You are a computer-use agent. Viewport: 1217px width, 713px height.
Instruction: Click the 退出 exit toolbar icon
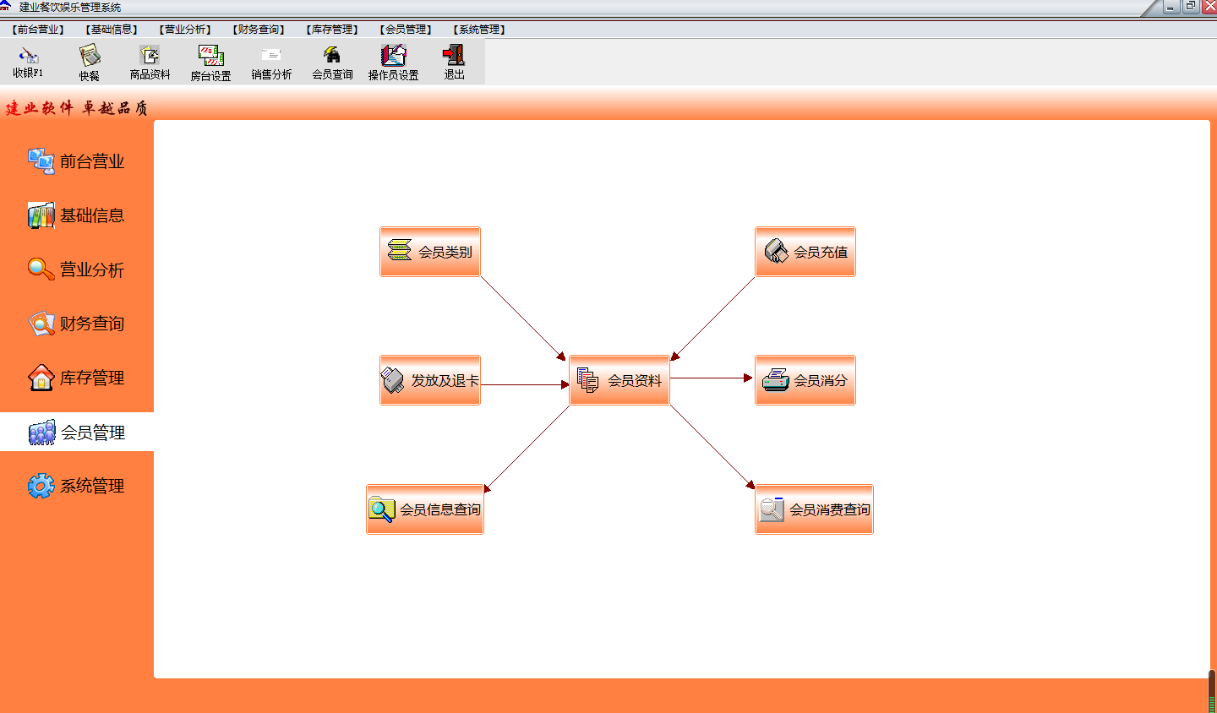[454, 62]
